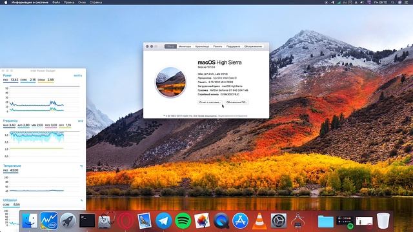The width and height of the screenshot is (413, 232).
Task: Switch to the Мониторы tab
Action: 185,46
